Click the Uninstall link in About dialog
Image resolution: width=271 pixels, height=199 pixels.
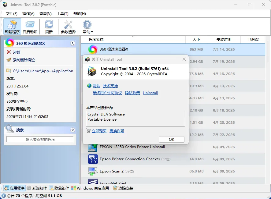click(x=150, y=93)
